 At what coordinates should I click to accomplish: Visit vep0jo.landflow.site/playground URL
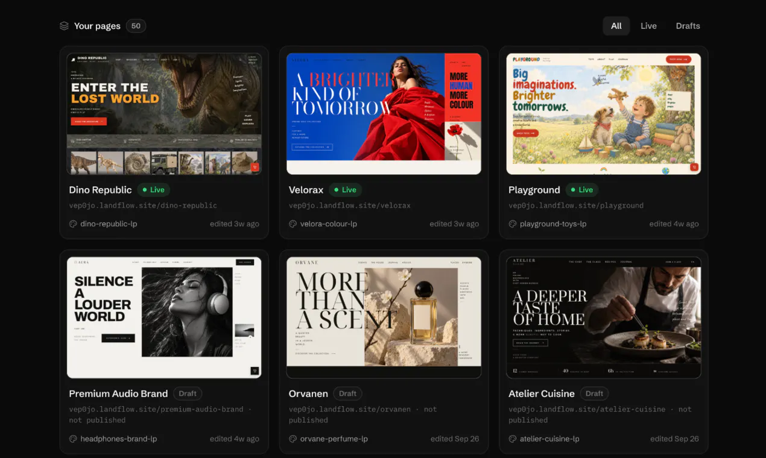[576, 205]
